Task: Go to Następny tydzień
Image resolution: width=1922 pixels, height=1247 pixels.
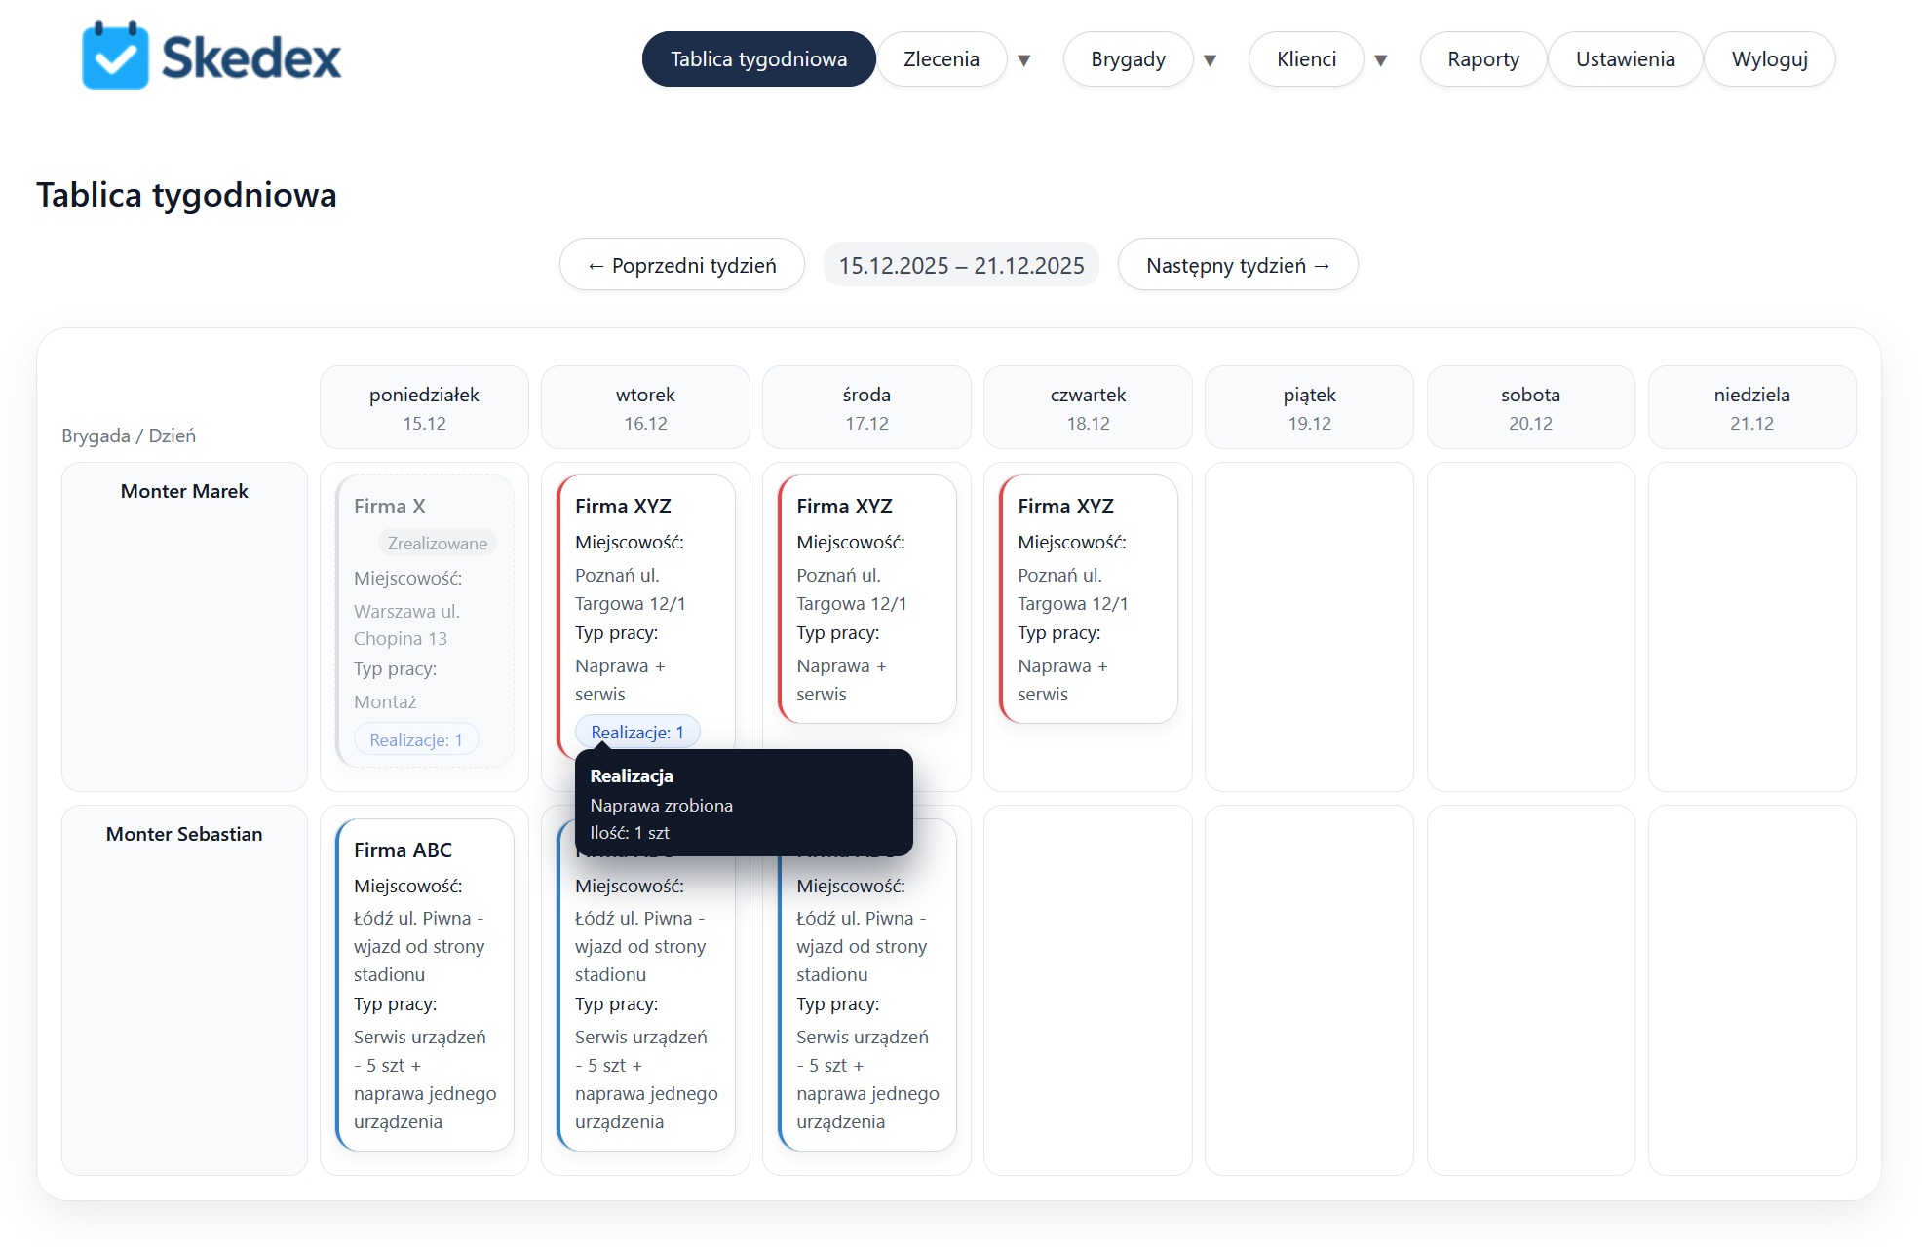Action: point(1238,265)
